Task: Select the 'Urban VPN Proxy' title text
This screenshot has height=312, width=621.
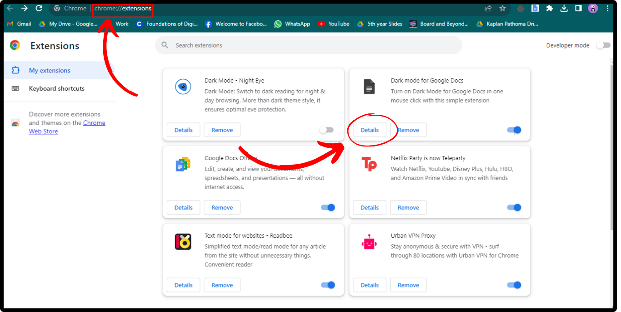Action: pos(413,236)
